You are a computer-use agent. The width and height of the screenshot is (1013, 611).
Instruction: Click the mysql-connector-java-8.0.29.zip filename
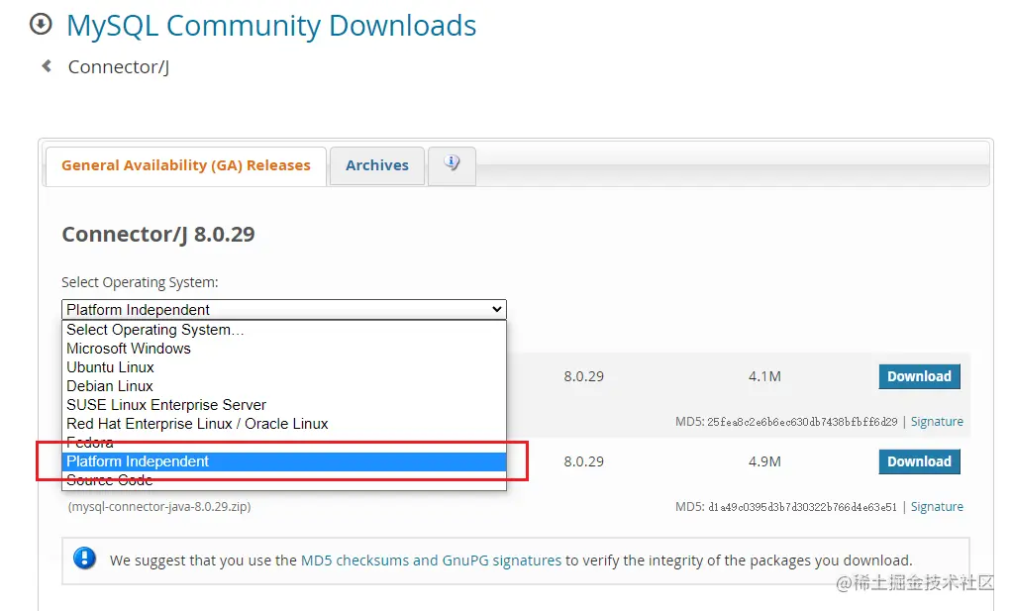pyautogui.click(x=159, y=506)
